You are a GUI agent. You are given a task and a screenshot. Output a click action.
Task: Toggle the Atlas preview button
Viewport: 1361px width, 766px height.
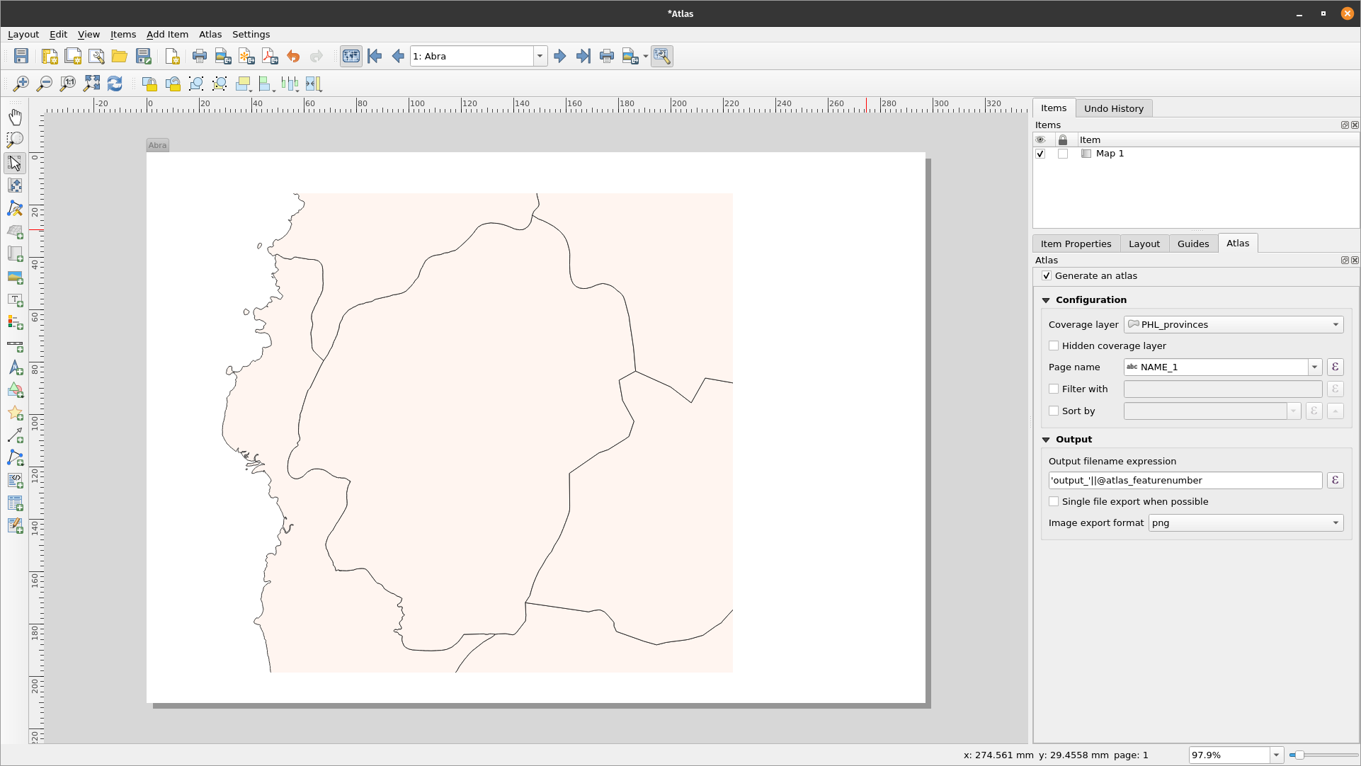(x=351, y=57)
